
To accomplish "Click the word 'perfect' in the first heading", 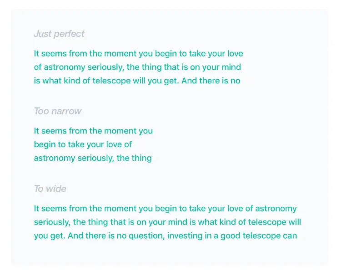I will (69, 34).
